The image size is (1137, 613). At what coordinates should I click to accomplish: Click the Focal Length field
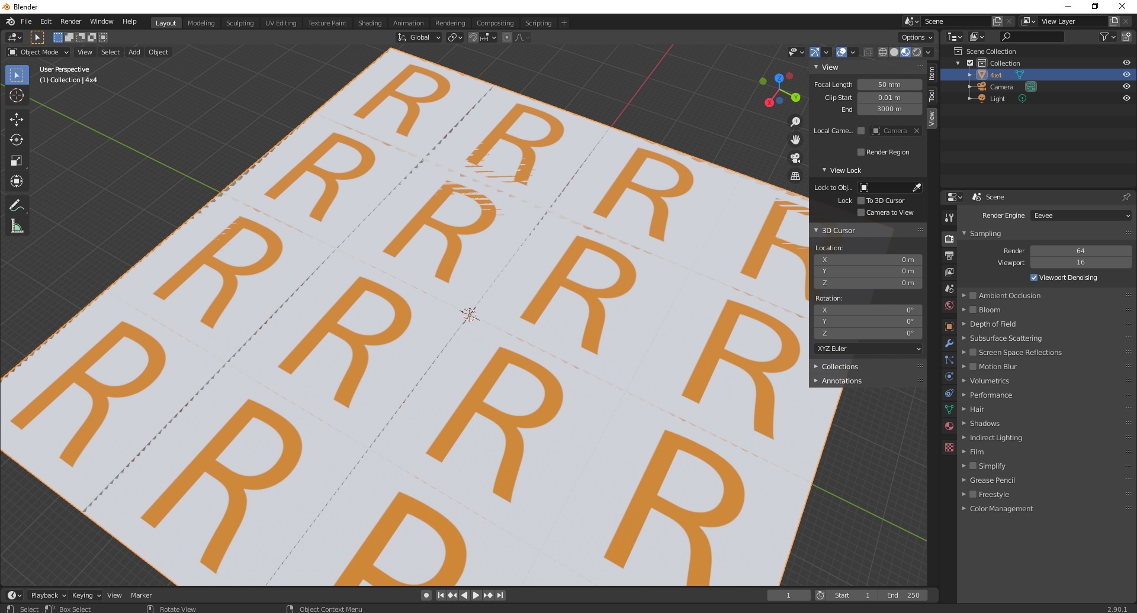[x=889, y=85]
